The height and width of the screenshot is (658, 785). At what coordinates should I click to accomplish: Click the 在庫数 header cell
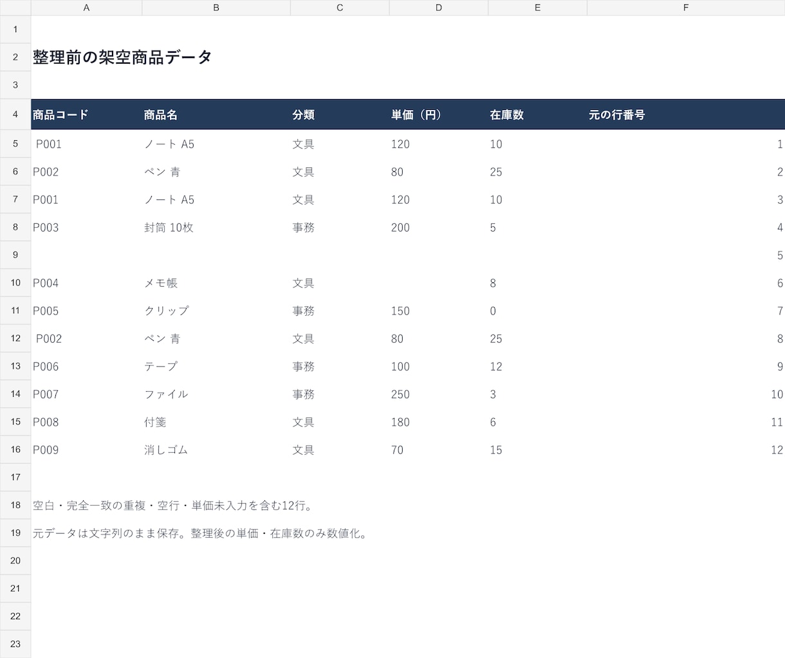537,114
